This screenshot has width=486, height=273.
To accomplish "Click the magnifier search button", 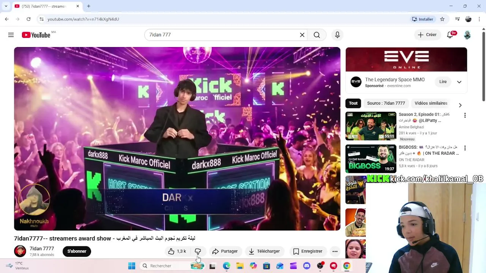I will click(317, 35).
